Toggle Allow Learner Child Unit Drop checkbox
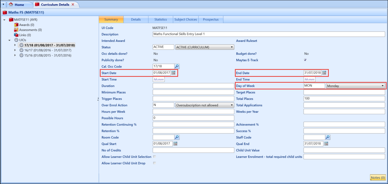This screenshot has width=388, height=184. tap(154, 163)
